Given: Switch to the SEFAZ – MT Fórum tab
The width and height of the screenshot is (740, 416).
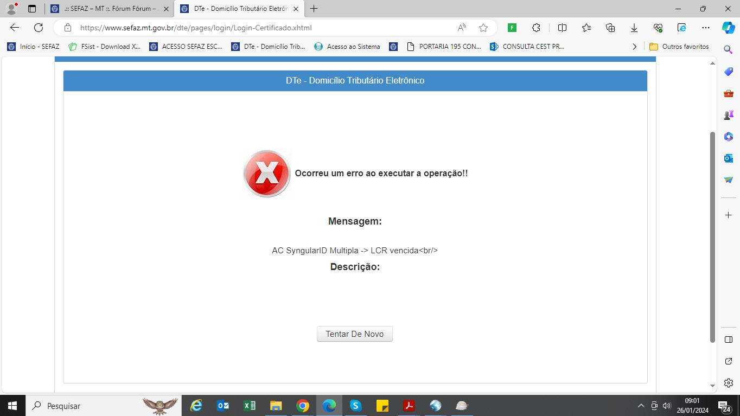Looking at the screenshot, I should tap(109, 9).
